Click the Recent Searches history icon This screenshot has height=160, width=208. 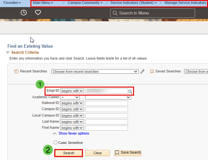point(16,71)
